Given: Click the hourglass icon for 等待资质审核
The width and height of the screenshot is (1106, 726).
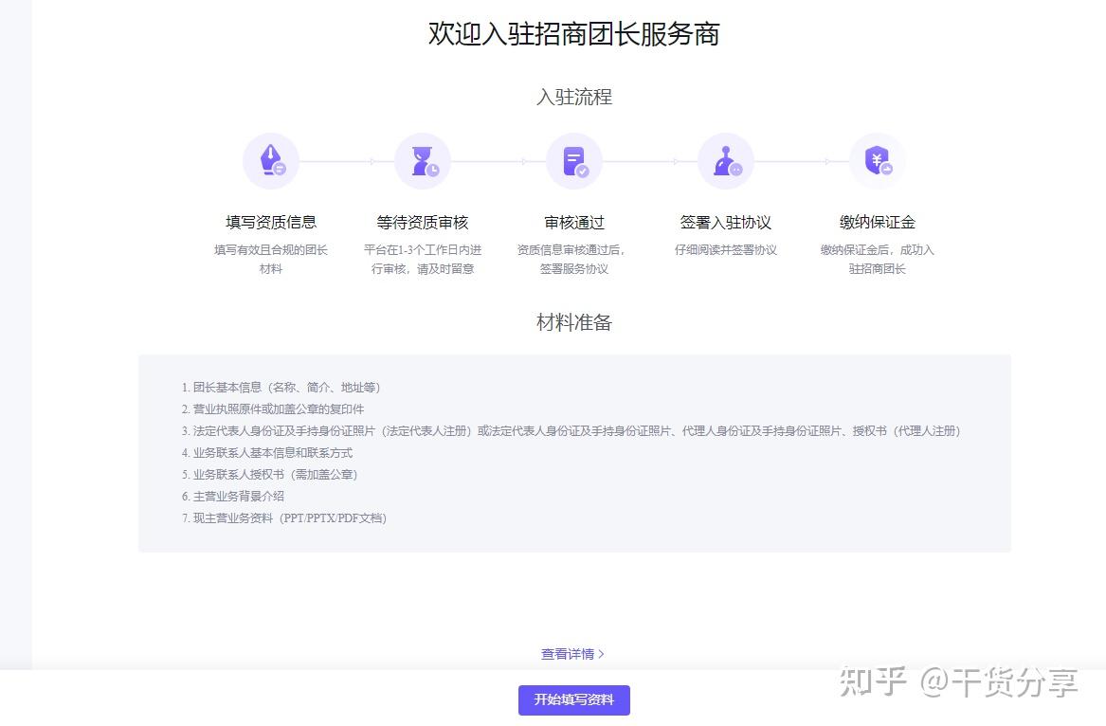Looking at the screenshot, I should [423, 161].
